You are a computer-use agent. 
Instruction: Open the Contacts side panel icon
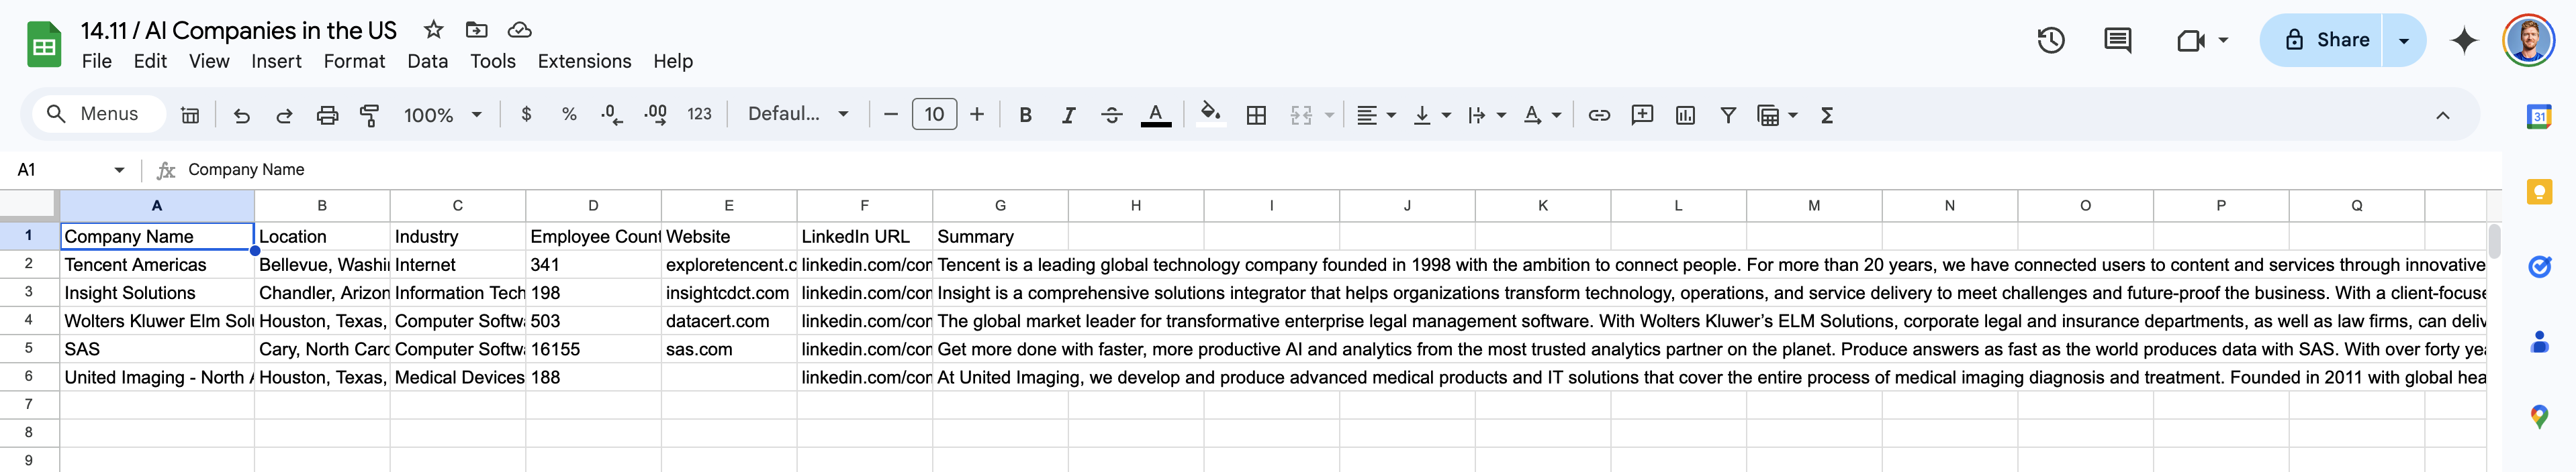click(2538, 341)
